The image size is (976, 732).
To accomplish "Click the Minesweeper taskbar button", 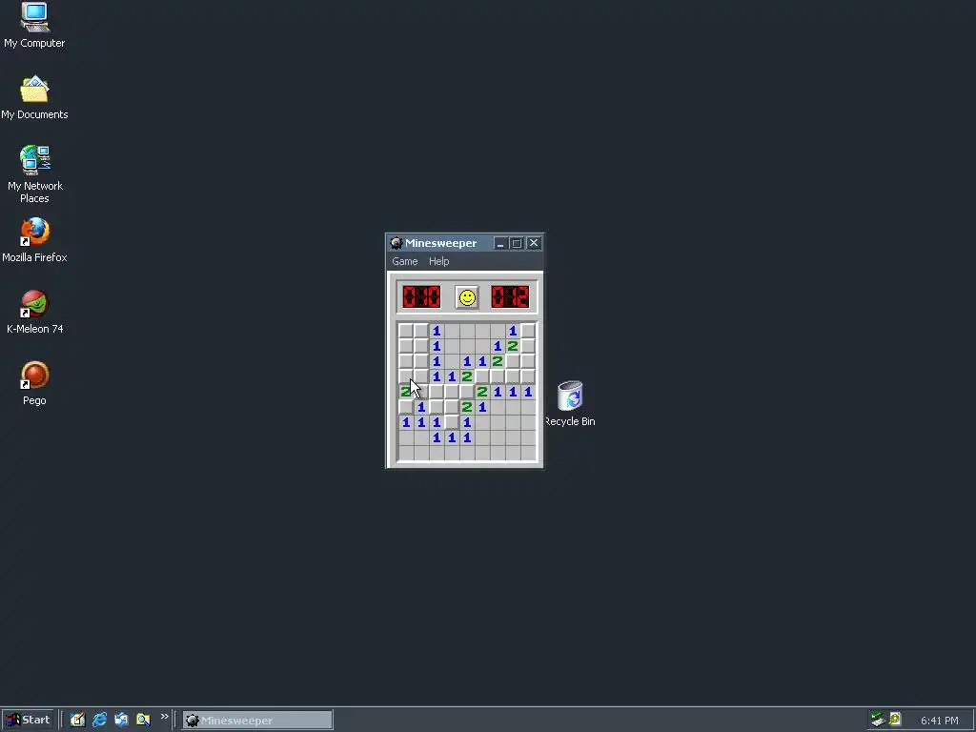I will tap(257, 721).
